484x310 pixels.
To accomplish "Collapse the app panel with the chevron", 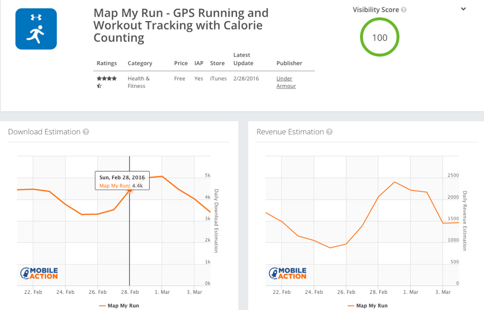I will click(x=463, y=9).
